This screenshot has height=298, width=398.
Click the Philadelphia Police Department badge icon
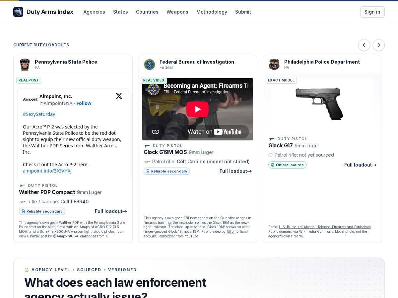tap(274, 65)
